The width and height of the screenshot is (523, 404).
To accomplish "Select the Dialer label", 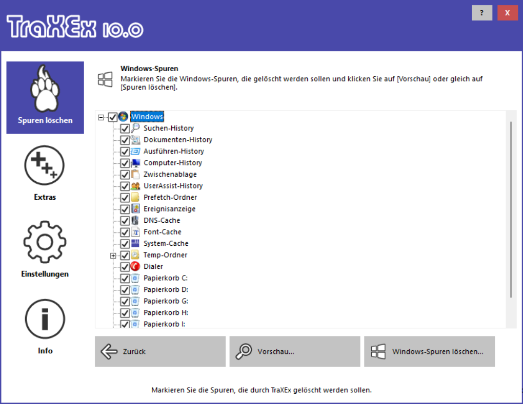I will coord(153,266).
